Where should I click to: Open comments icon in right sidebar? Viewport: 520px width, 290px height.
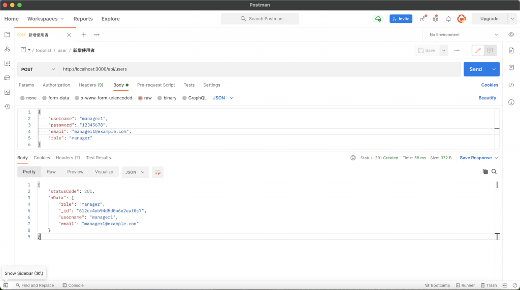coord(511,67)
